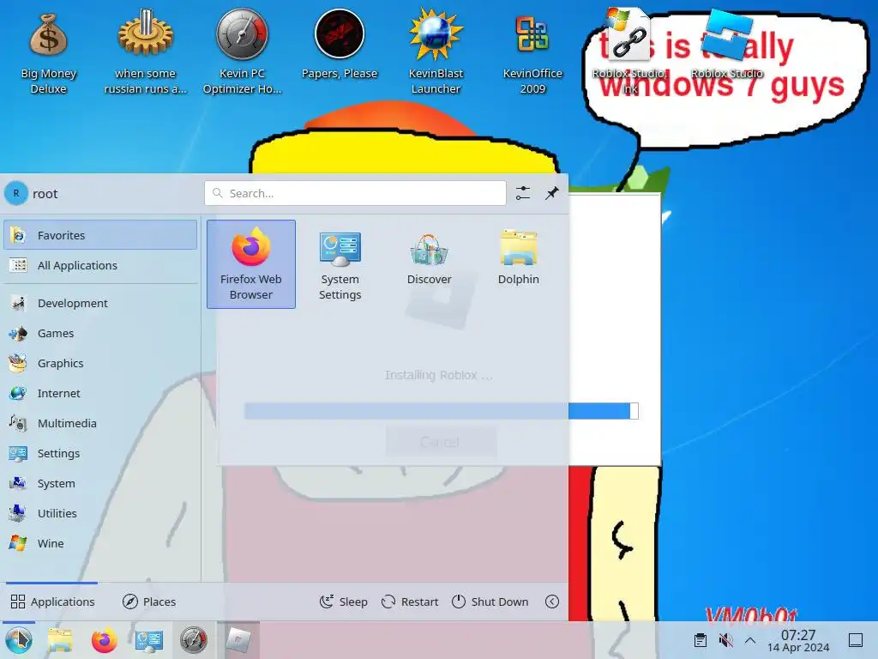Screen dimensions: 878x659
Task: Expand hidden system tray icons
Action: pyautogui.click(x=750, y=640)
